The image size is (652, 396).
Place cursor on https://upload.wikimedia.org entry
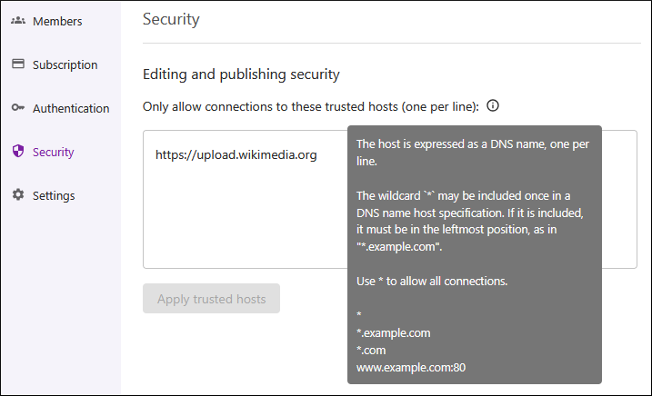click(x=236, y=155)
